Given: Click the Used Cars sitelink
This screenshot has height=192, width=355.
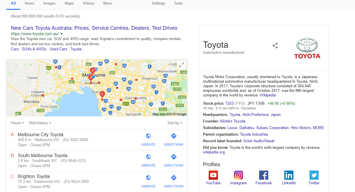Looking at the screenshot, I should [x=58, y=49].
